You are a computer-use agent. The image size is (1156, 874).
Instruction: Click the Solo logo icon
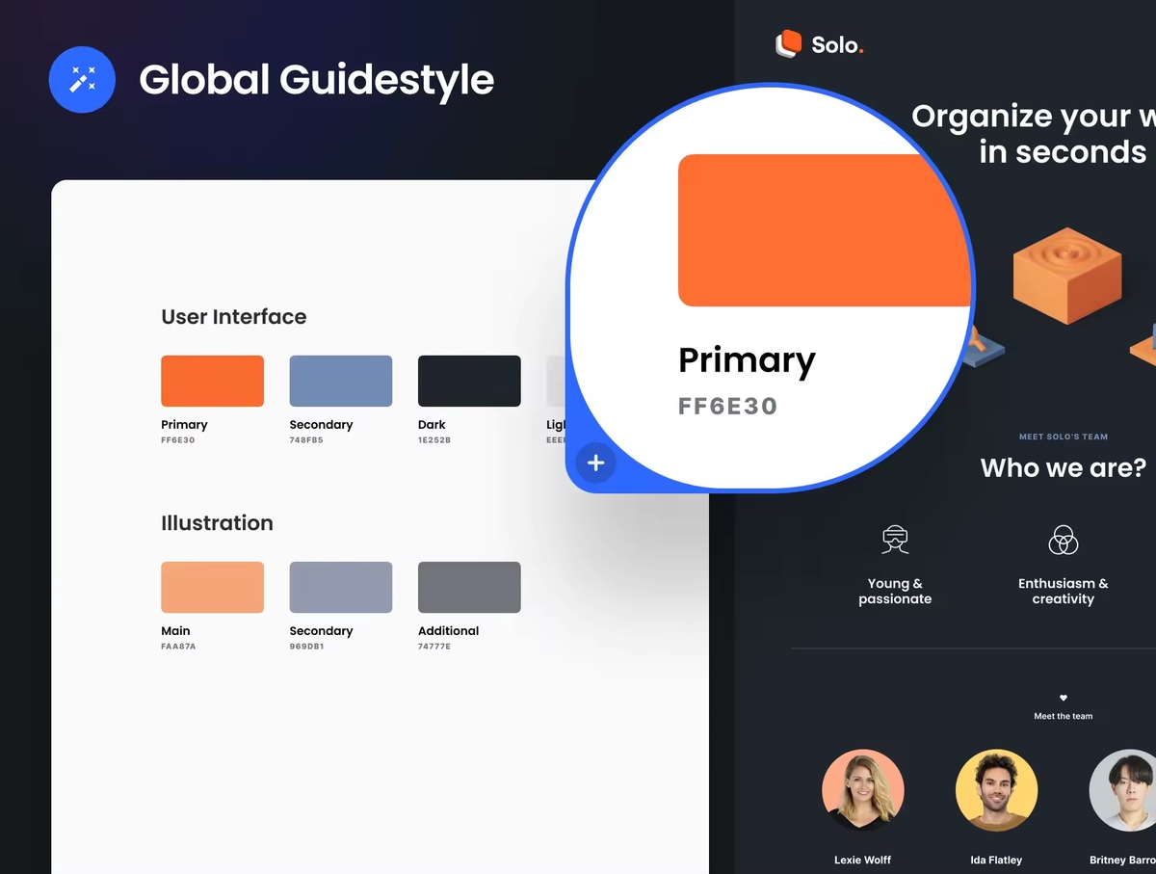[788, 43]
